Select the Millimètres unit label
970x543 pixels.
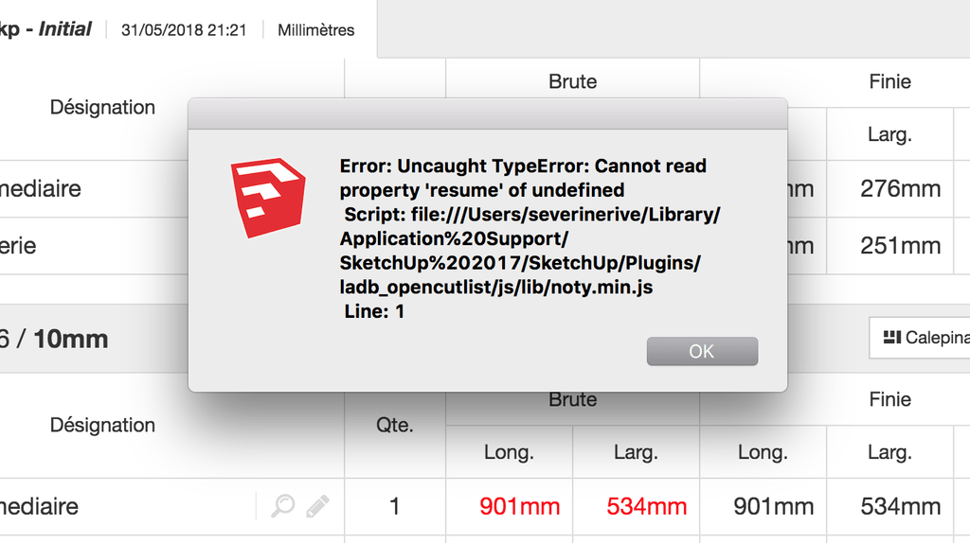315,30
